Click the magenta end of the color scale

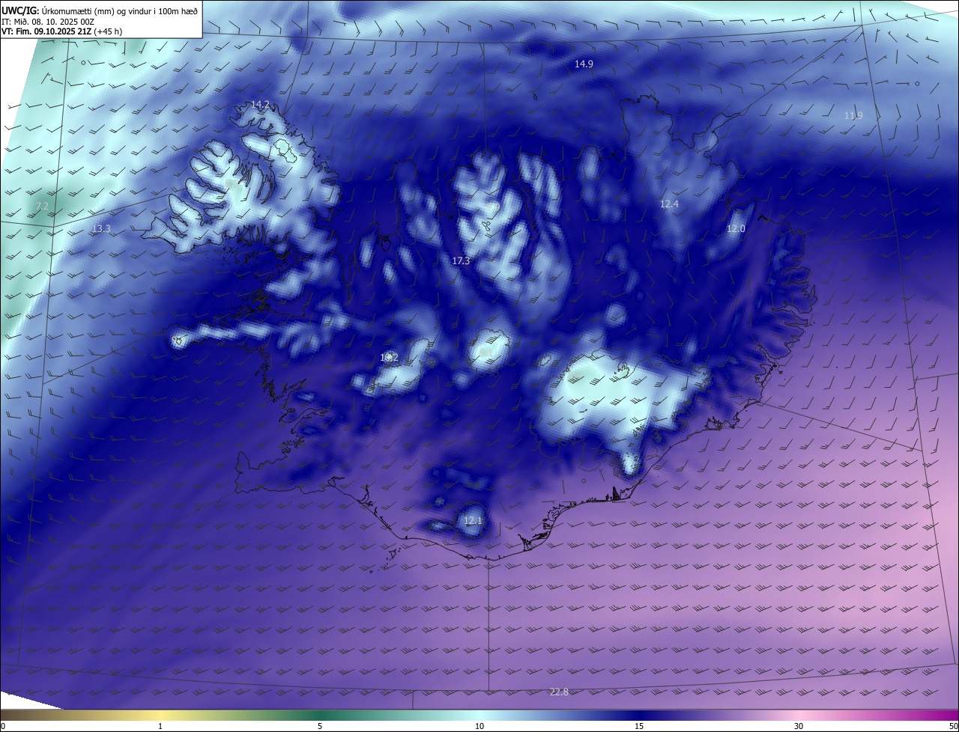click(946, 715)
